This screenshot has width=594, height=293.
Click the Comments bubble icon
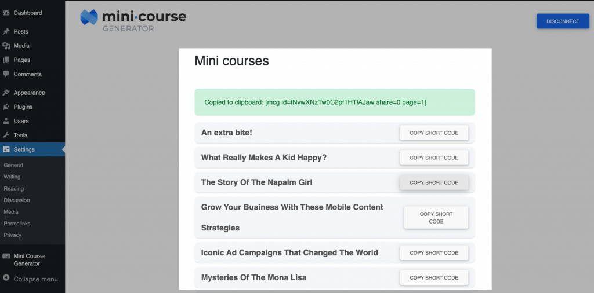(6, 74)
